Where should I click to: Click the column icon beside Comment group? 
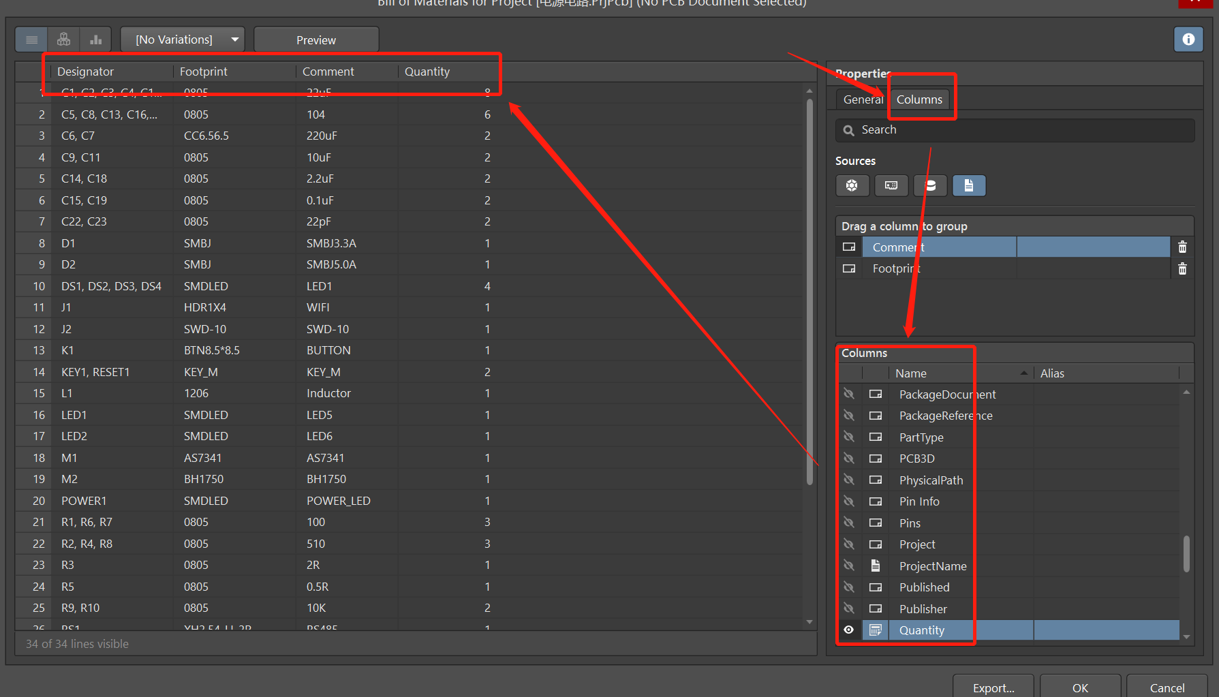coord(849,247)
